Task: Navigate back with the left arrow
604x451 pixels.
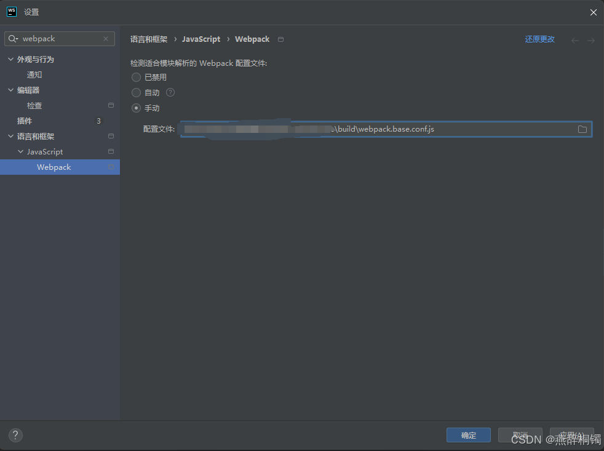Action: pos(574,40)
